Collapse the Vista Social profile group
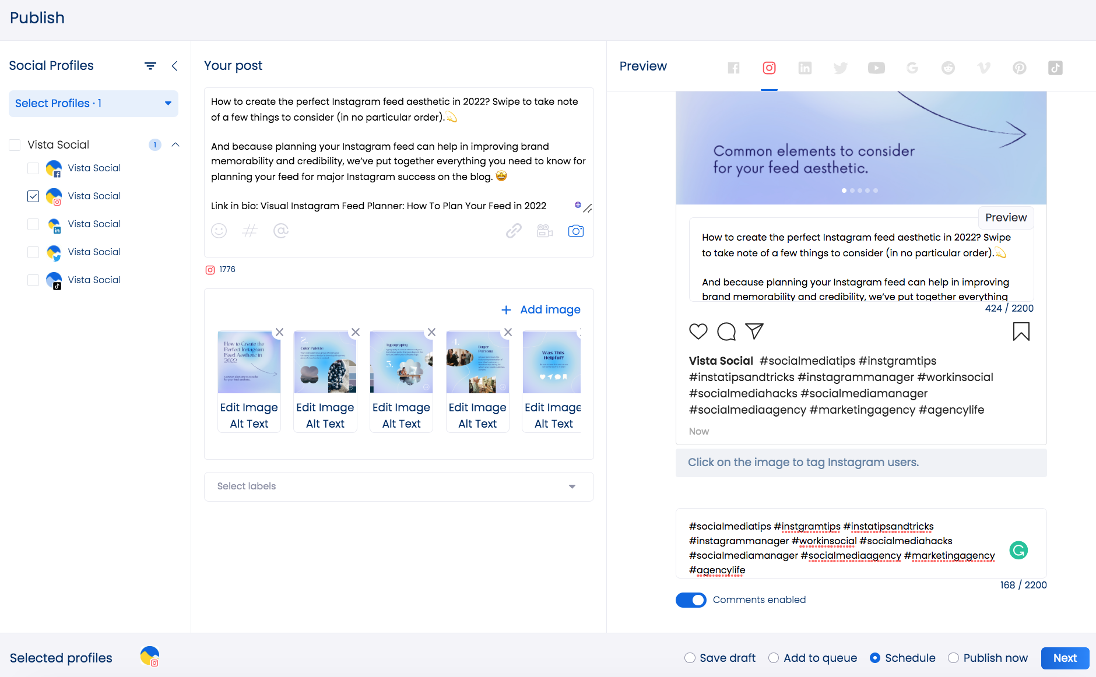 [175, 144]
